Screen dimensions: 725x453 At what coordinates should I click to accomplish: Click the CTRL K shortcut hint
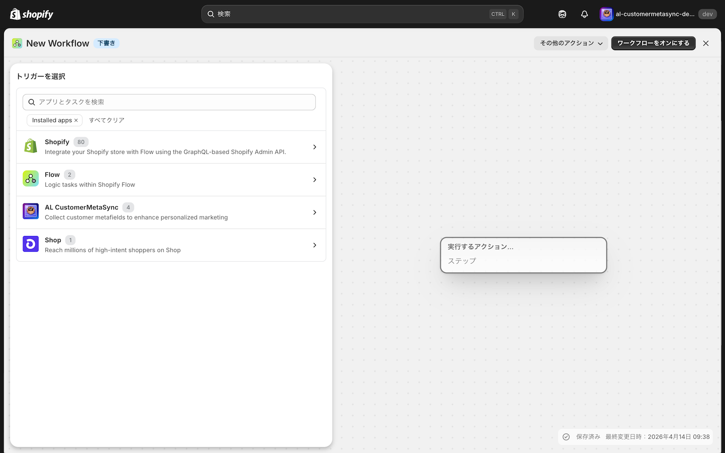coord(503,14)
